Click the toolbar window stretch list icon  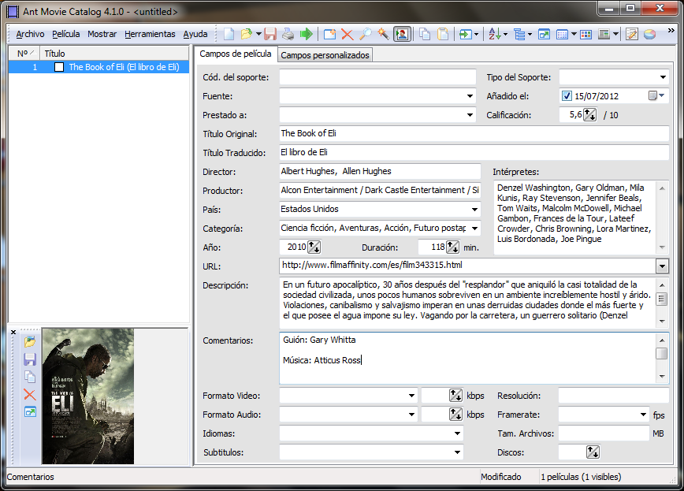click(x=544, y=34)
